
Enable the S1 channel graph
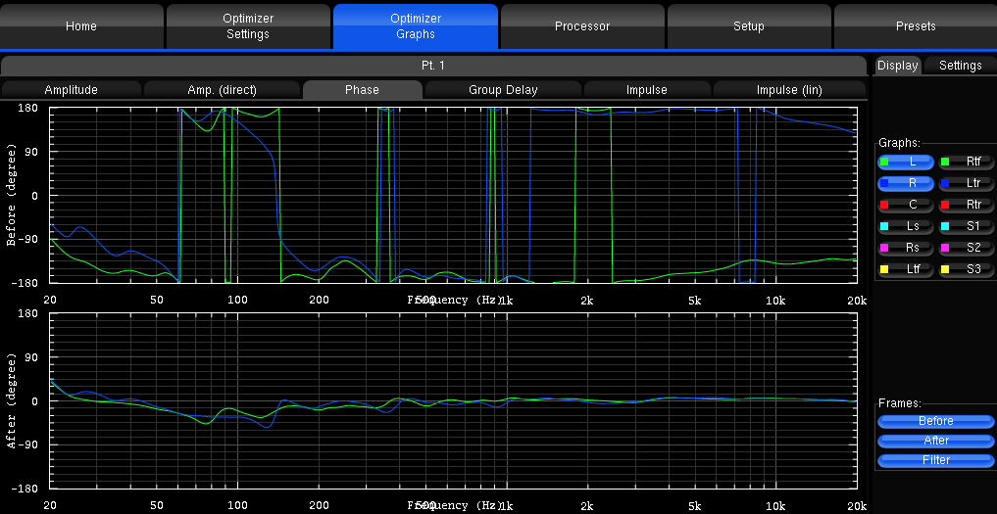pyautogui.click(x=965, y=226)
